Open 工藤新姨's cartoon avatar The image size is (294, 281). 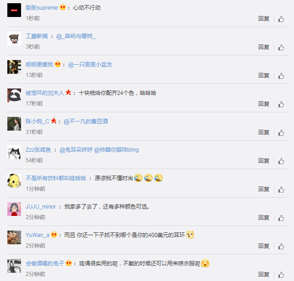(x=14, y=39)
